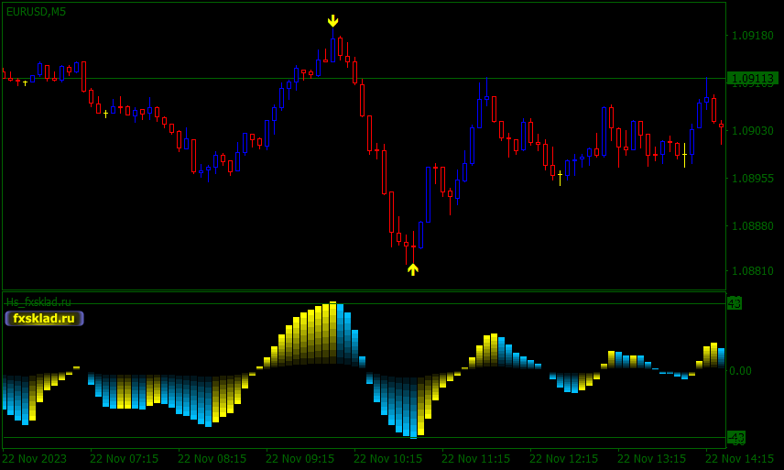Click the 22 Nov 11:15 time label
This screenshot has height=470, width=784.
pyautogui.click(x=476, y=458)
